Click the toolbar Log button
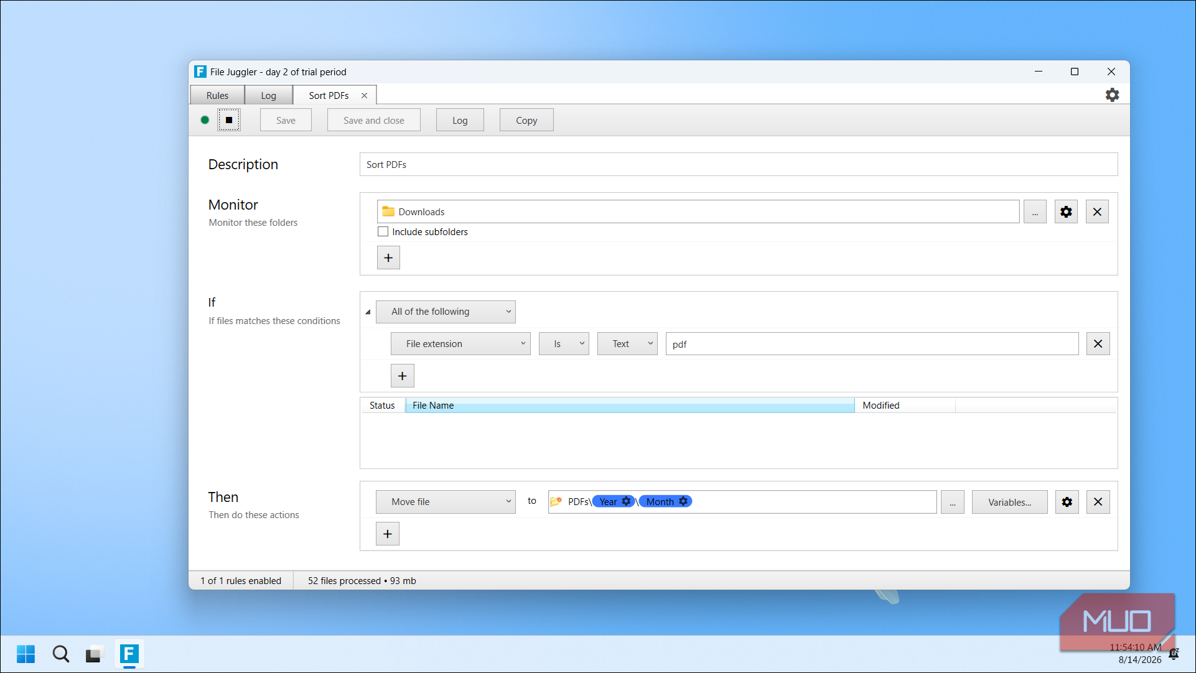This screenshot has width=1196, height=673. [x=460, y=120]
